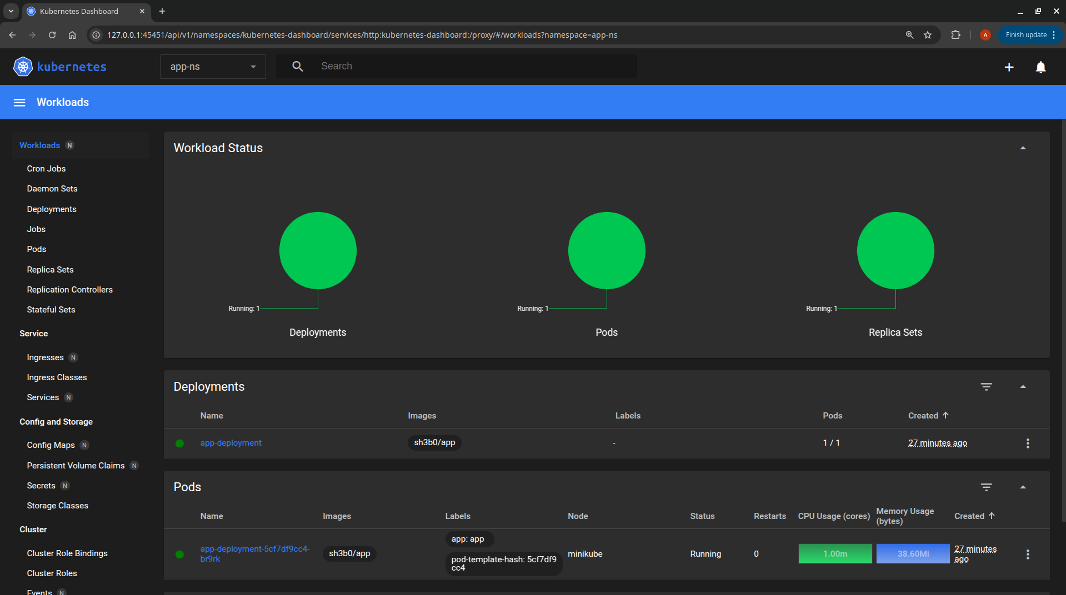Click the Deployments green status circle chart
The height and width of the screenshot is (595, 1066).
(x=318, y=251)
